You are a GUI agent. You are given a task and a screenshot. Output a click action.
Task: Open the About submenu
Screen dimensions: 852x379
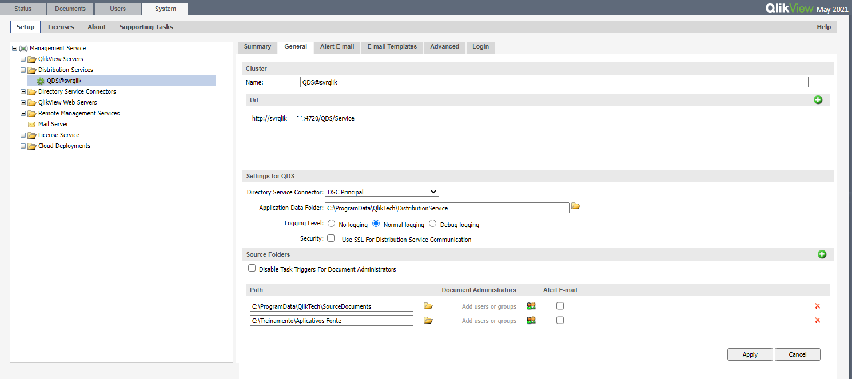click(x=97, y=27)
